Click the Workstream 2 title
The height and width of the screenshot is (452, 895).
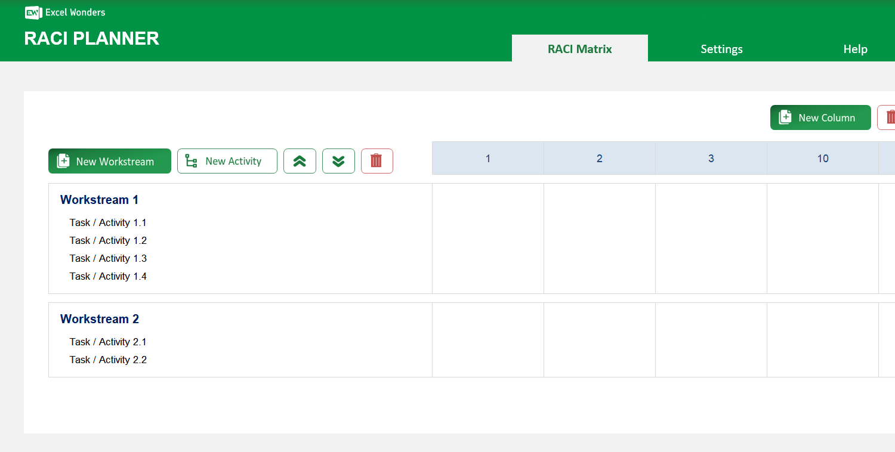[99, 319]
